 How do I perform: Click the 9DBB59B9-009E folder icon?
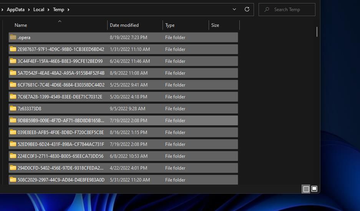pyautogui.click(x=13, y=120)
